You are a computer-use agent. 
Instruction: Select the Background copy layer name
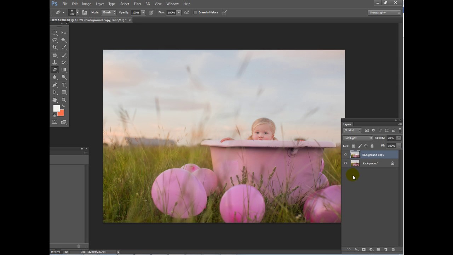[x=373, y=155]
